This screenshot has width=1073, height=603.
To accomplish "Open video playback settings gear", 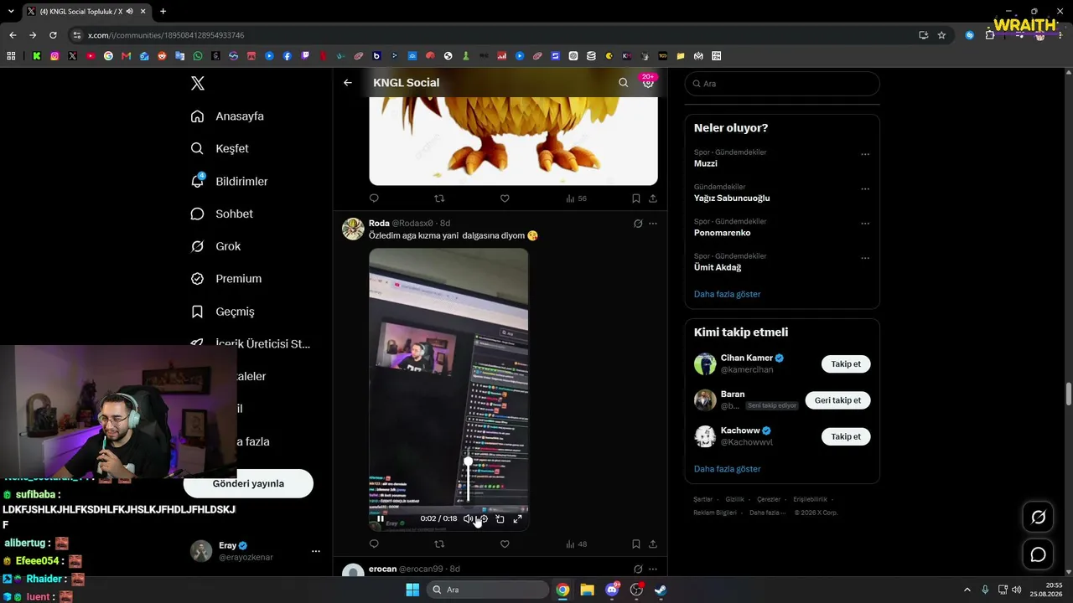I will 484,518.
